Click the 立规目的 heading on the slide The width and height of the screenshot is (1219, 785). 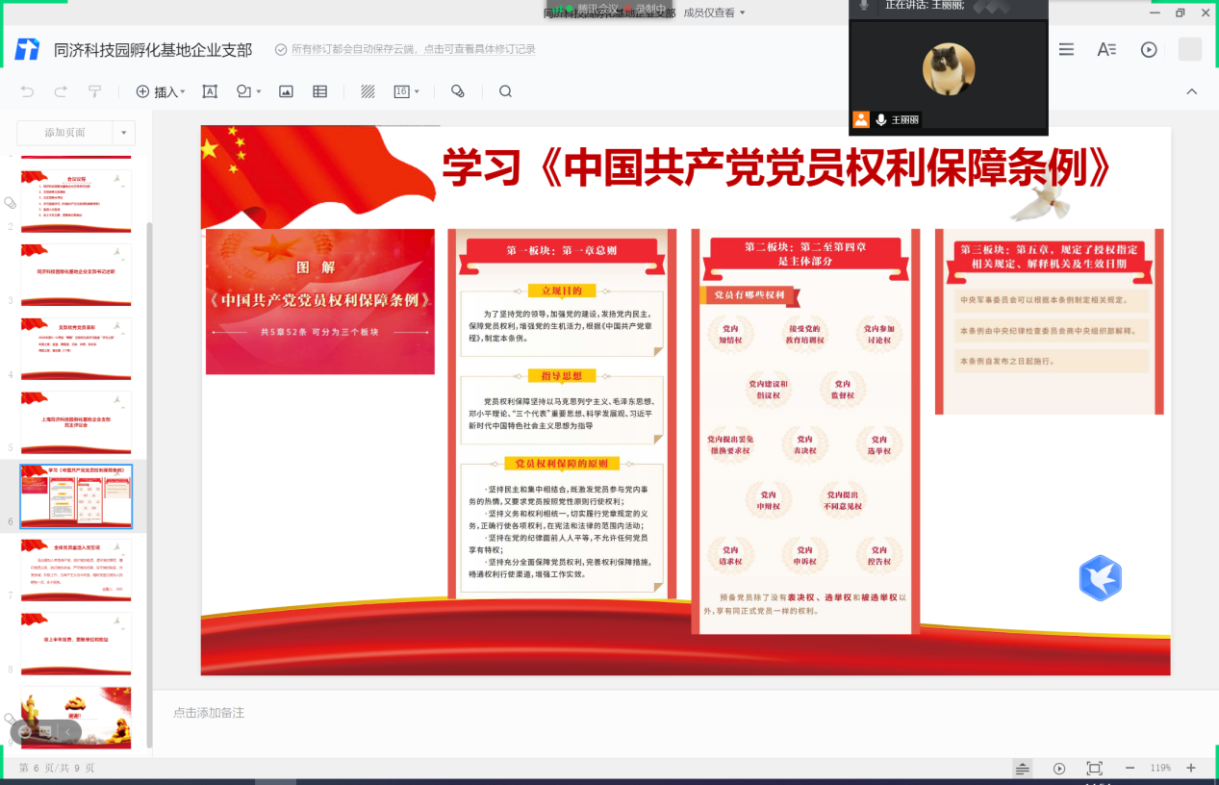562,291
